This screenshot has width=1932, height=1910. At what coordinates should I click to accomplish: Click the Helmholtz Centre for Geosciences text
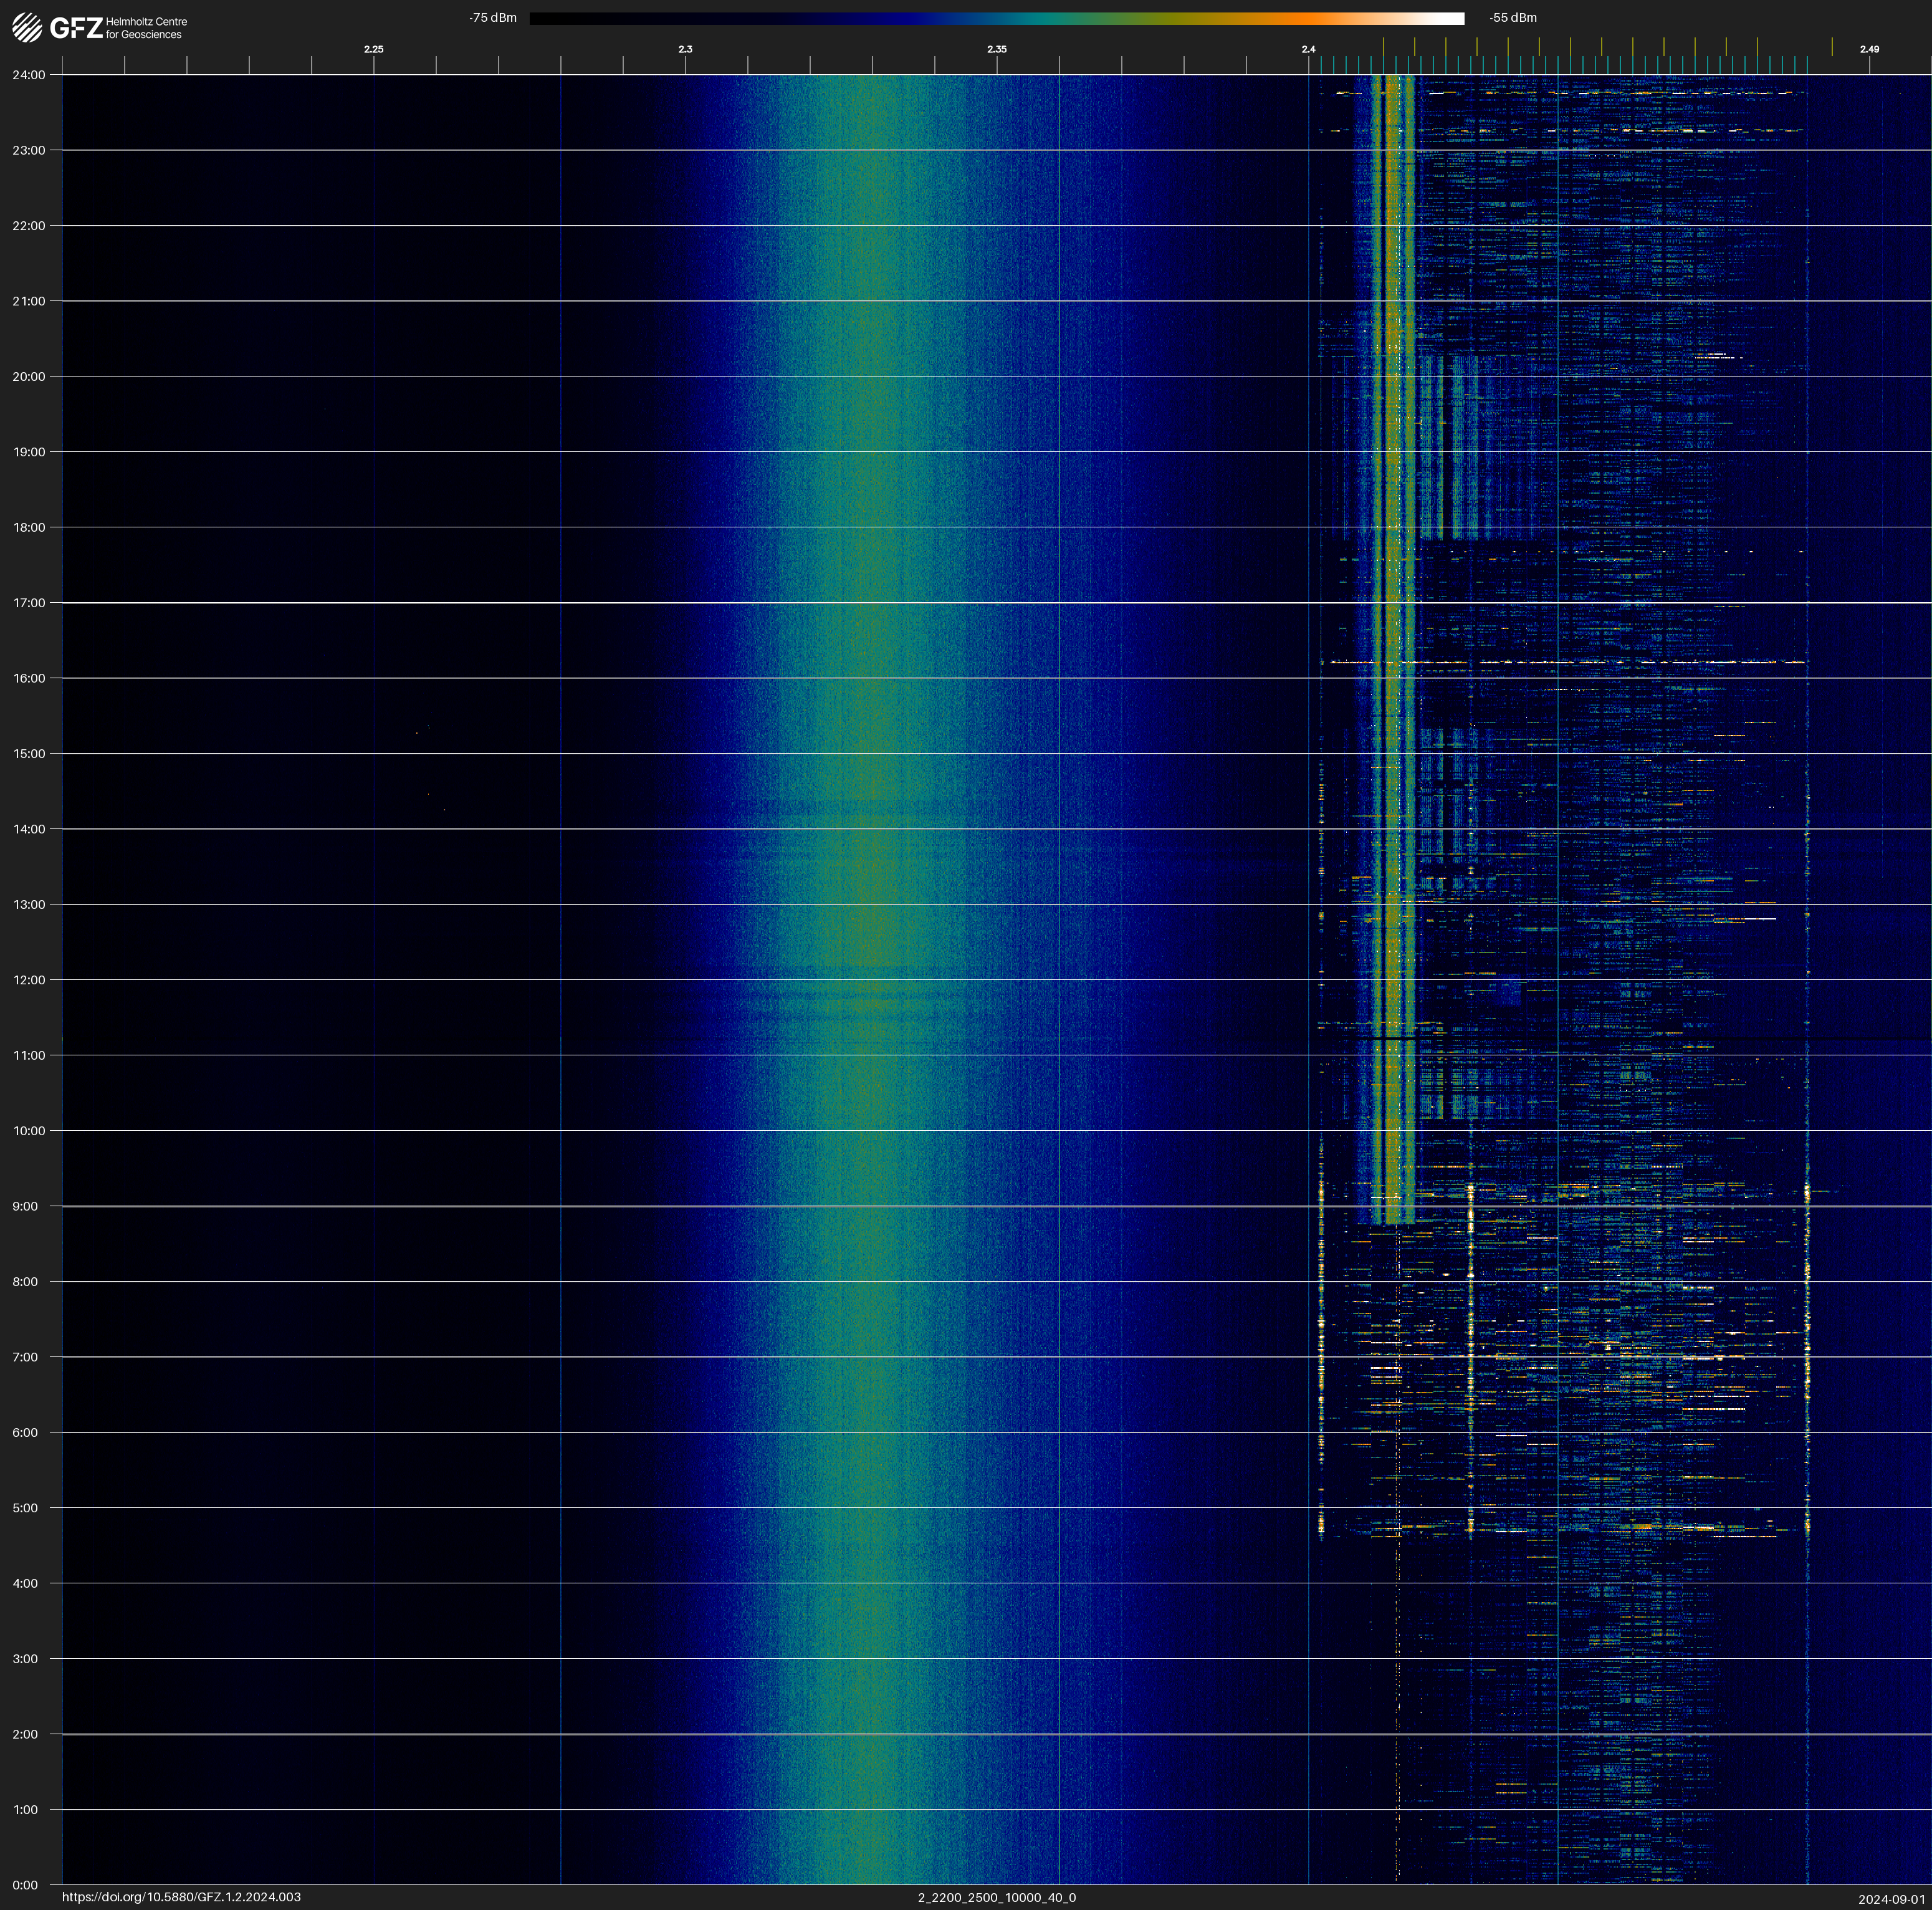click(146, 28)
